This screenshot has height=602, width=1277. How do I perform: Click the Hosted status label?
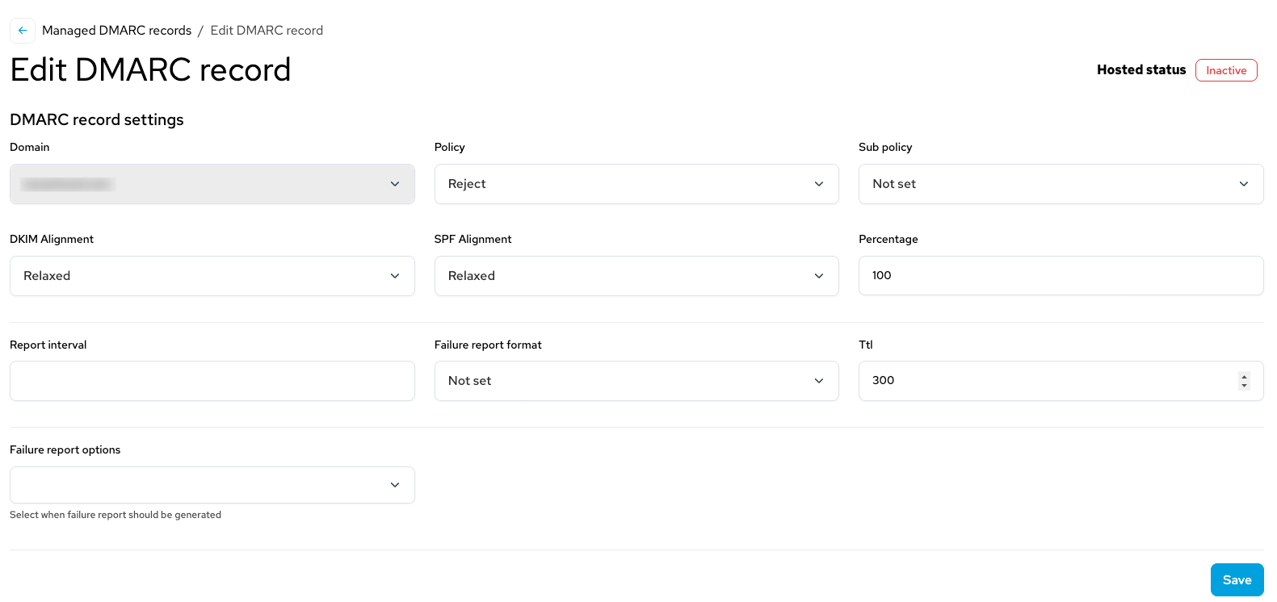[x=1141, y=70]
